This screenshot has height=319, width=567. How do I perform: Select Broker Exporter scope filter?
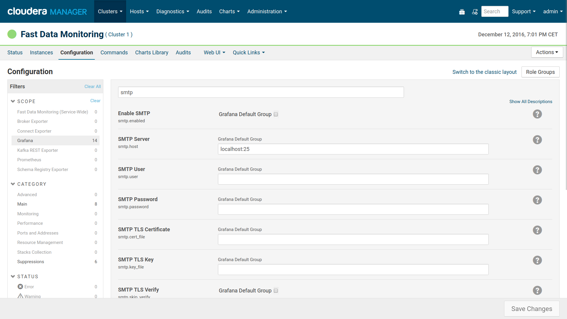point(56,121)
